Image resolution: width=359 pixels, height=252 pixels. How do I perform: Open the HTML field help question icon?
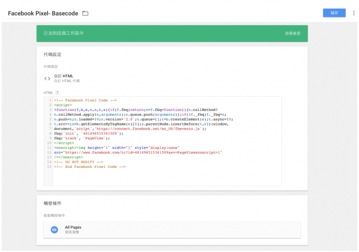pyautogui.click(x=57, y=93)
